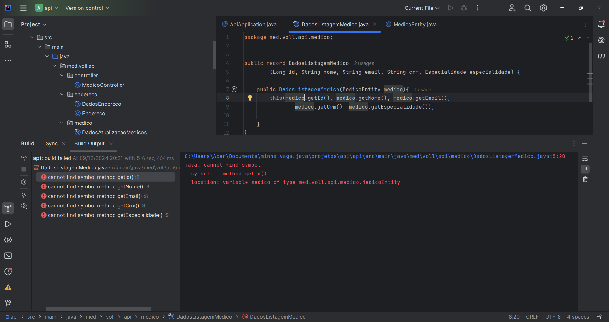Open MedicoController in project tree
Viewport: 609px width, 322px height.
click(103, 85)
